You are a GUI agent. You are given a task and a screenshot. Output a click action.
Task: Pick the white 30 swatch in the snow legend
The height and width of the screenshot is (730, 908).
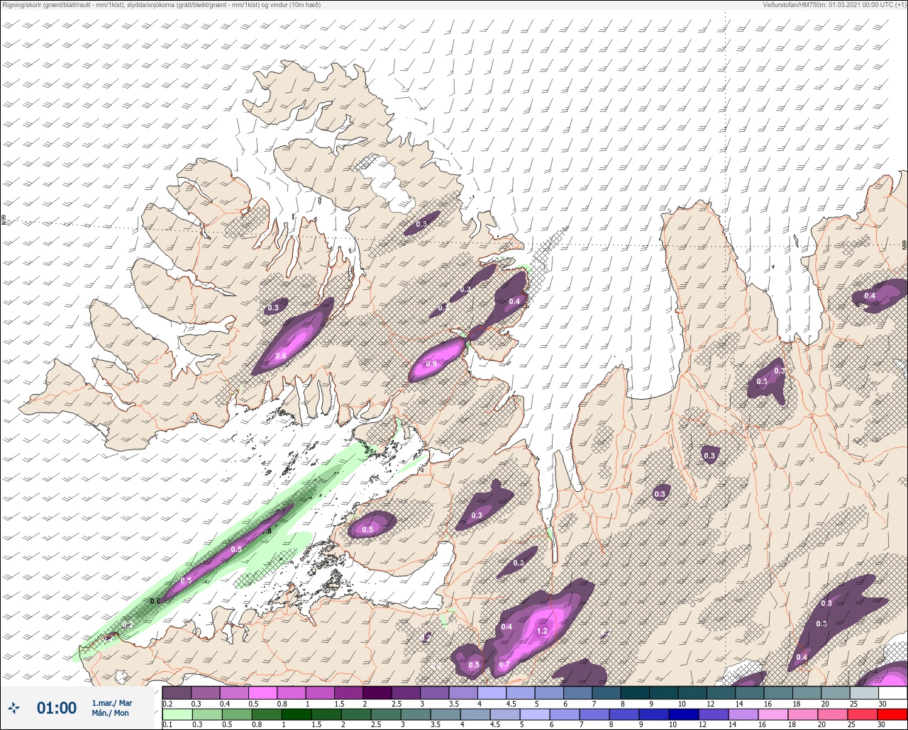pyautogui.click(x=892, y=692)
